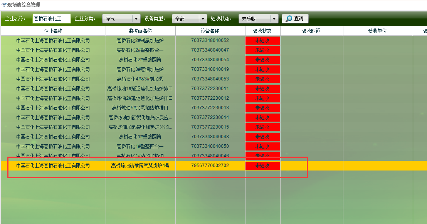Click 未验收 status in 高桥石化1#重整四合一 row
427x224 pixels.
(x=262, y=146)
